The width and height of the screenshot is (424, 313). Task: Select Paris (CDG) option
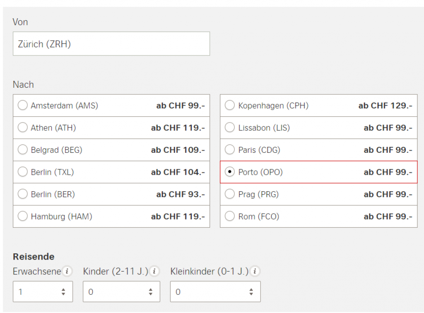(x=230, y=150)
